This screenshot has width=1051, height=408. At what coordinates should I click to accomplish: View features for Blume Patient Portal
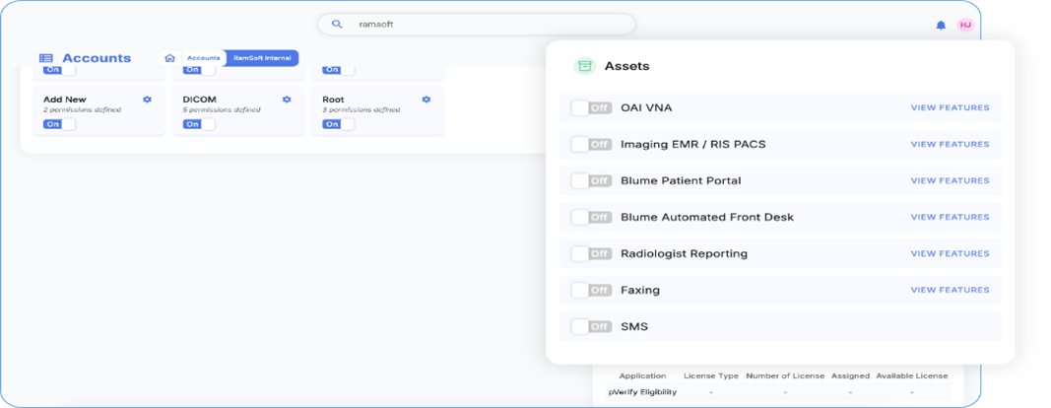[950, 180]
